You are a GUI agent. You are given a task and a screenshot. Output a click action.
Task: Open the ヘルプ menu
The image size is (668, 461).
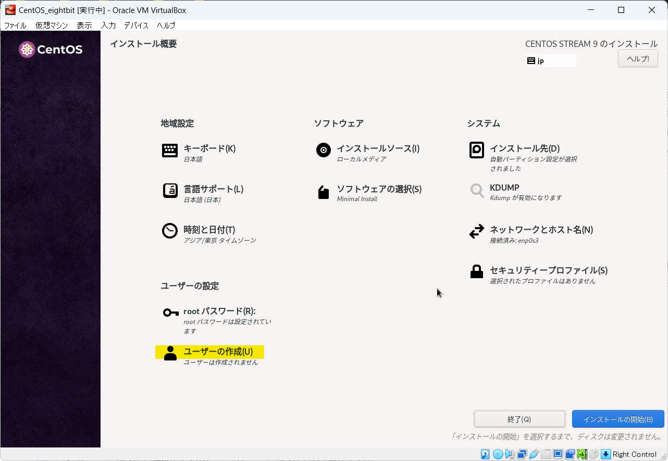(166, 25)
